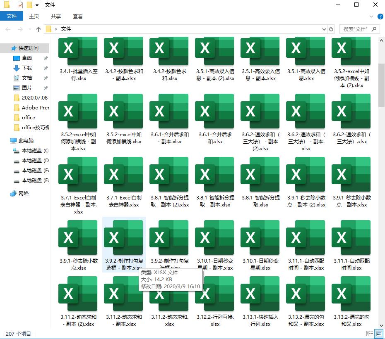Click the Properties checkmark icon in title bar
Screen dimensions: 385x339
pyautogui.click(x=20, y=5)
